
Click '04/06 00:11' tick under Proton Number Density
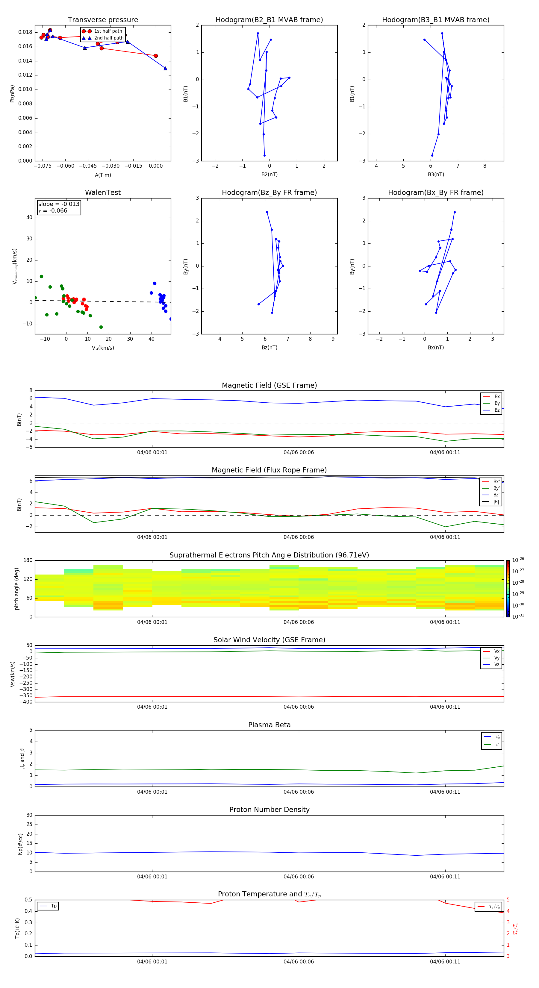click(445, 877)
